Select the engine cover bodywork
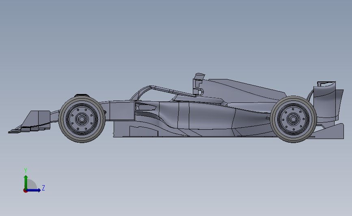This screenshot has height=216, width=352. [242, 90]
